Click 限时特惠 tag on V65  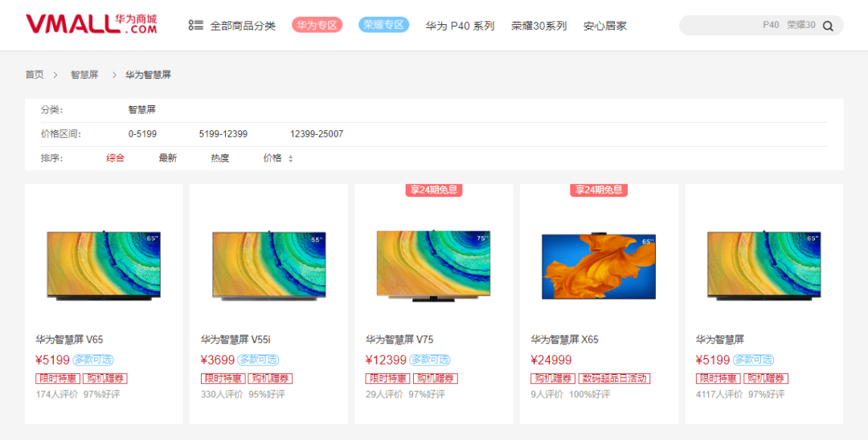coord(58,379)
